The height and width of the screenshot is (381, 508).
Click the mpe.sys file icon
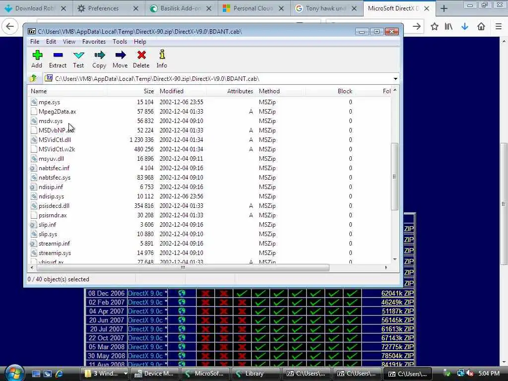(34, 102)
